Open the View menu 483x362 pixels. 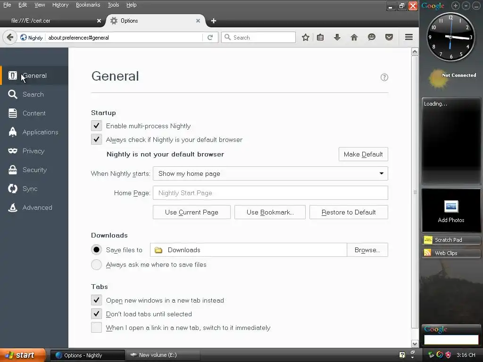coord(40,5)
